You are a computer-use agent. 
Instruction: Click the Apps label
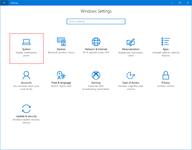coord(166,49)
